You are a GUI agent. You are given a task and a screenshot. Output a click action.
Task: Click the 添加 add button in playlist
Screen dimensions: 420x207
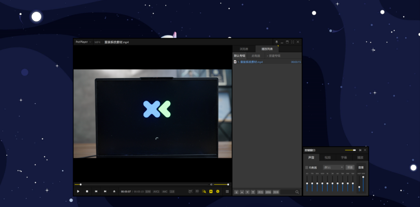[260, 192]
